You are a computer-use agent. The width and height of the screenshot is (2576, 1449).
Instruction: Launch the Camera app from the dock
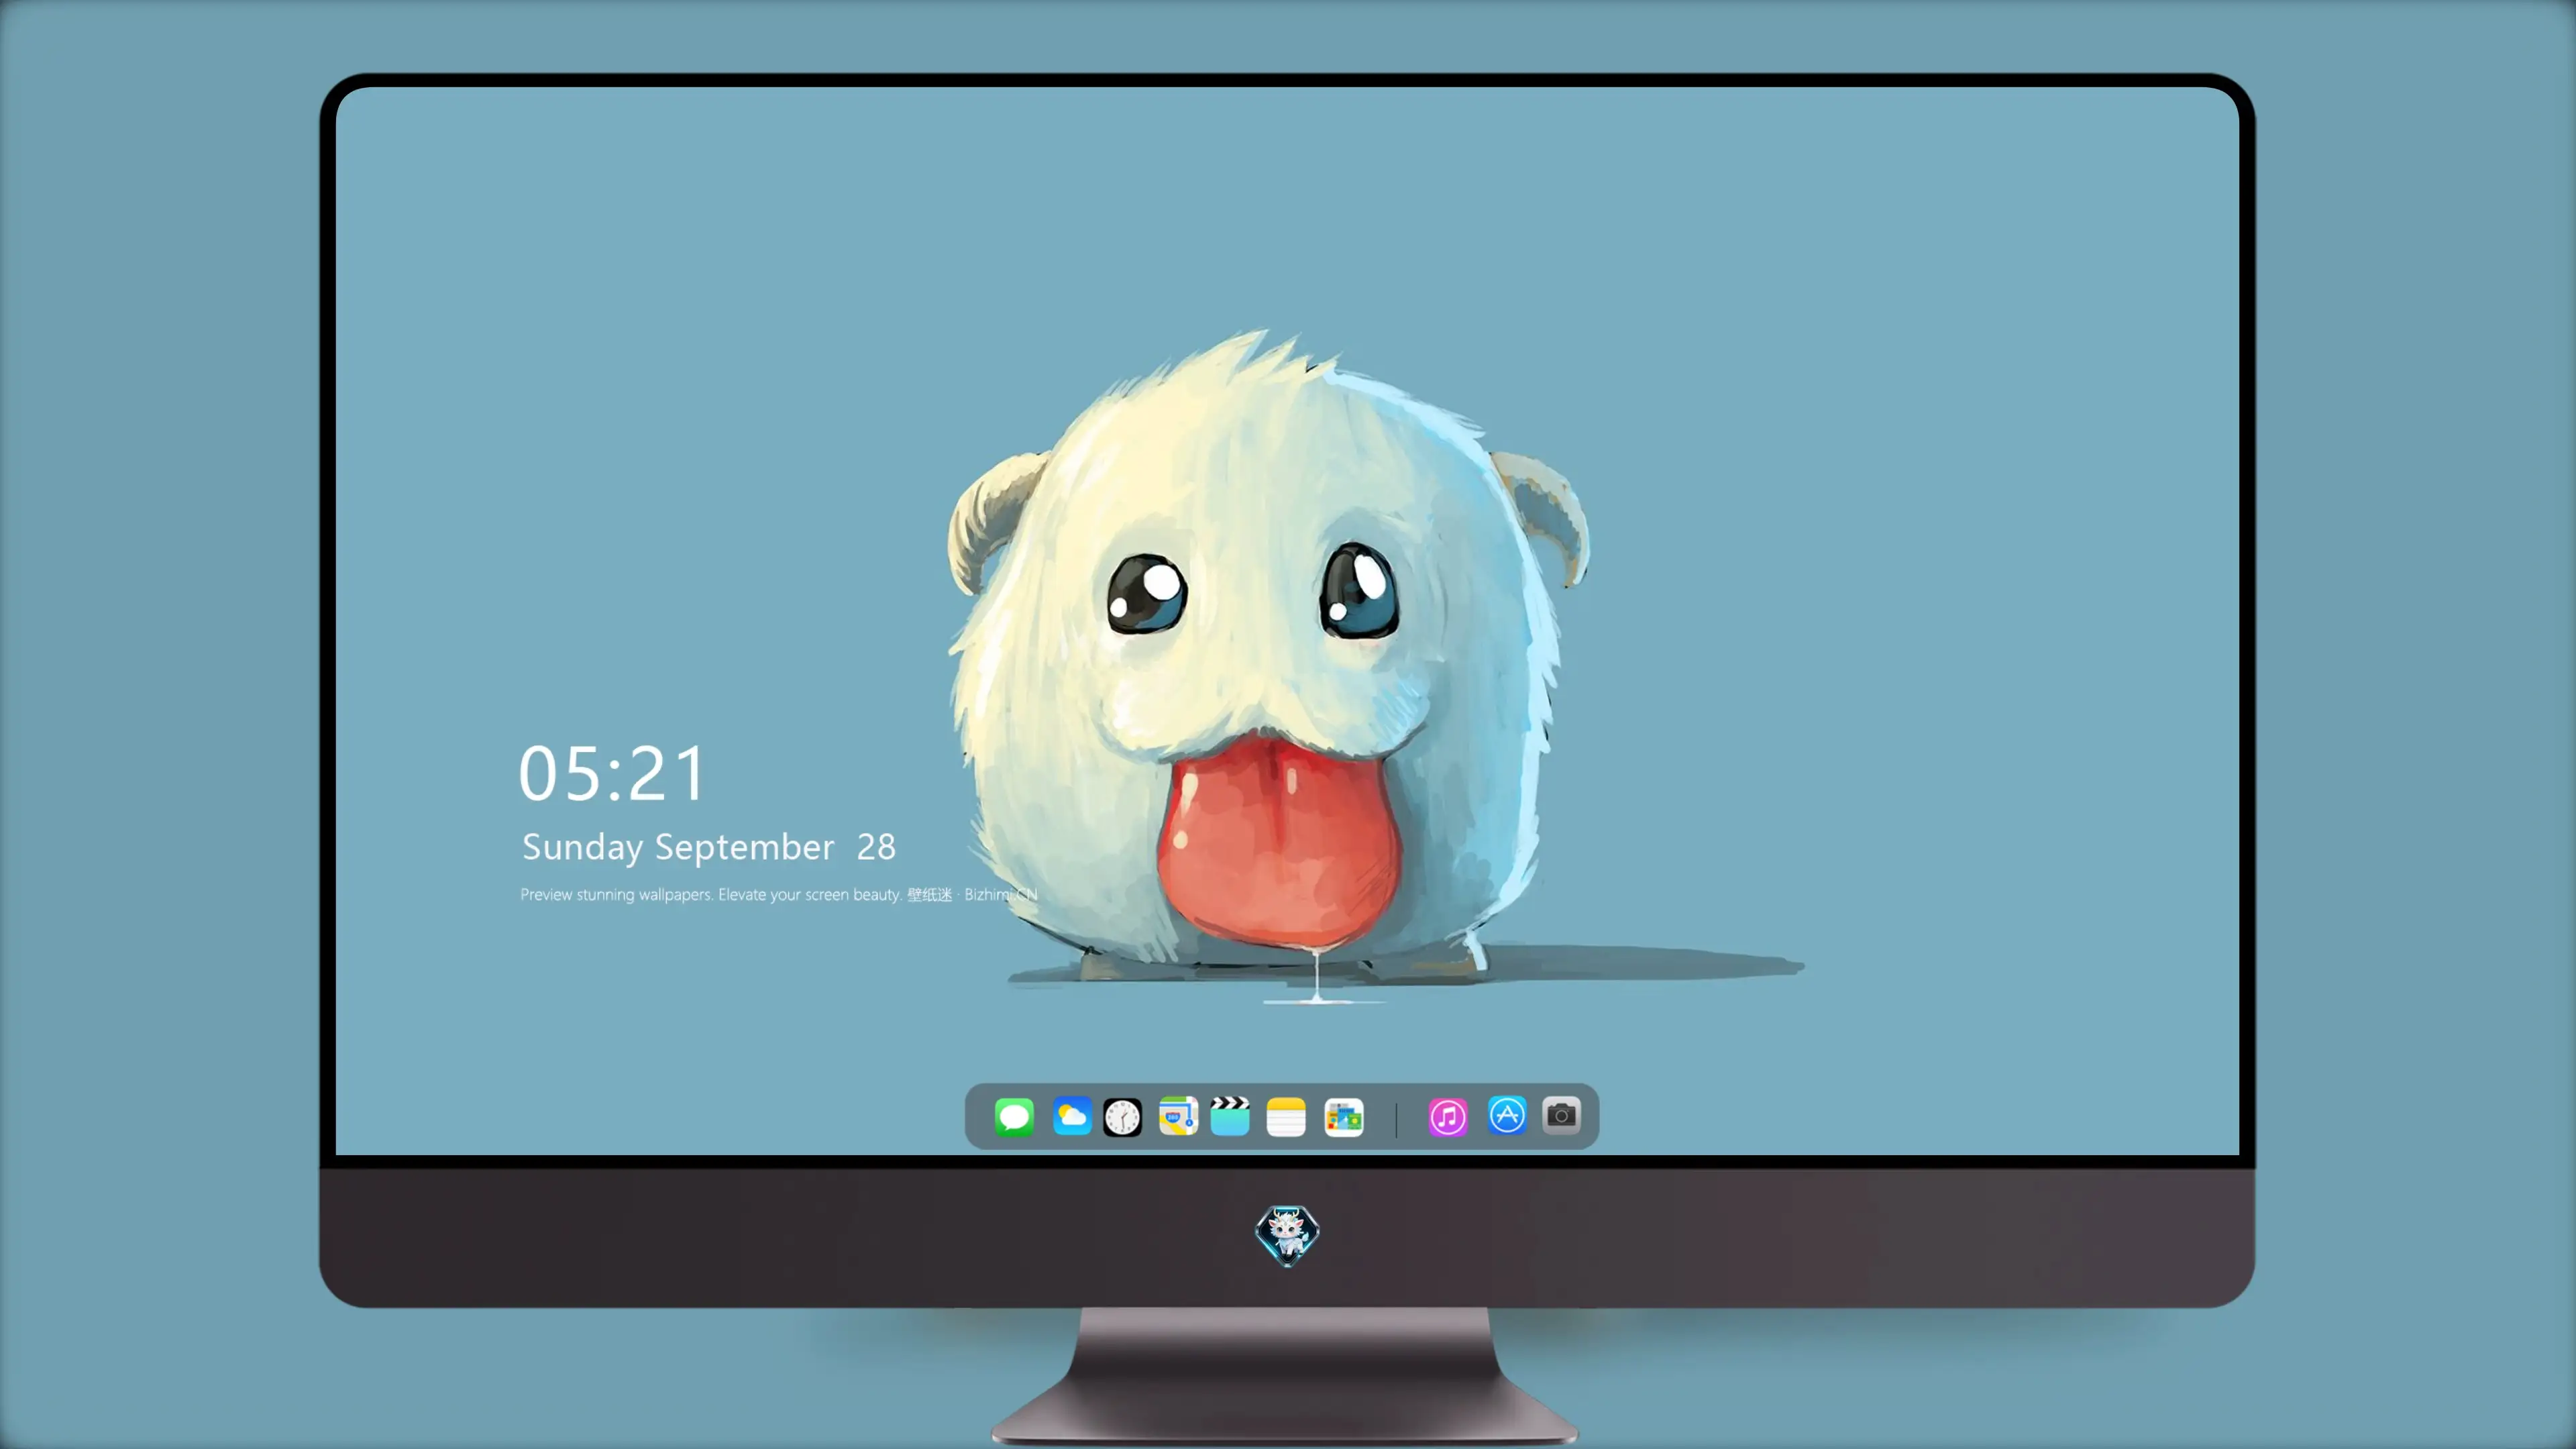pos(1561,1115)
